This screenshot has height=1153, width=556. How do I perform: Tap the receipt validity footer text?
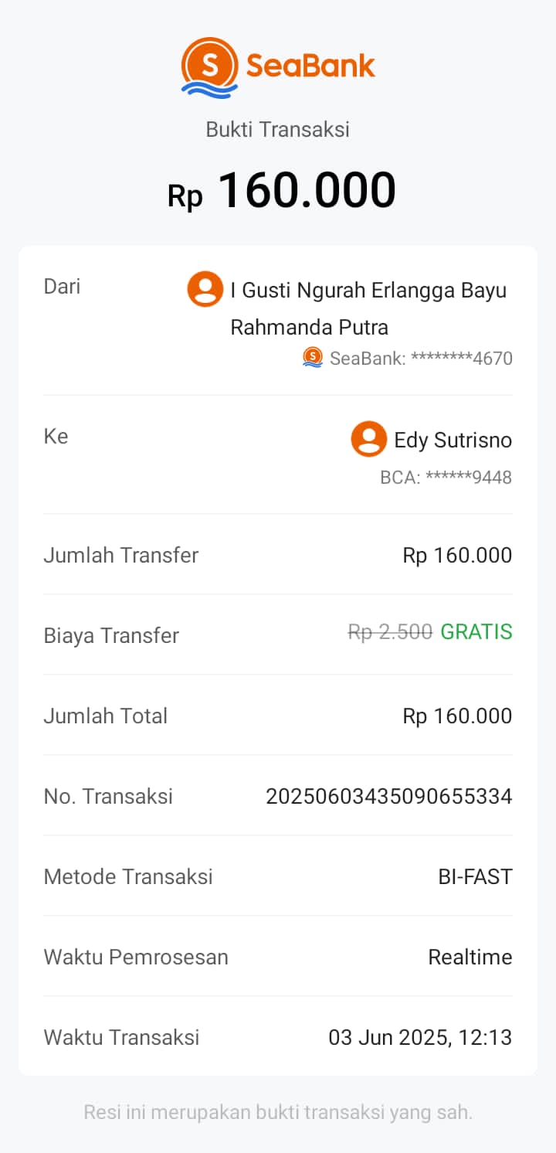click(277, 1113)
